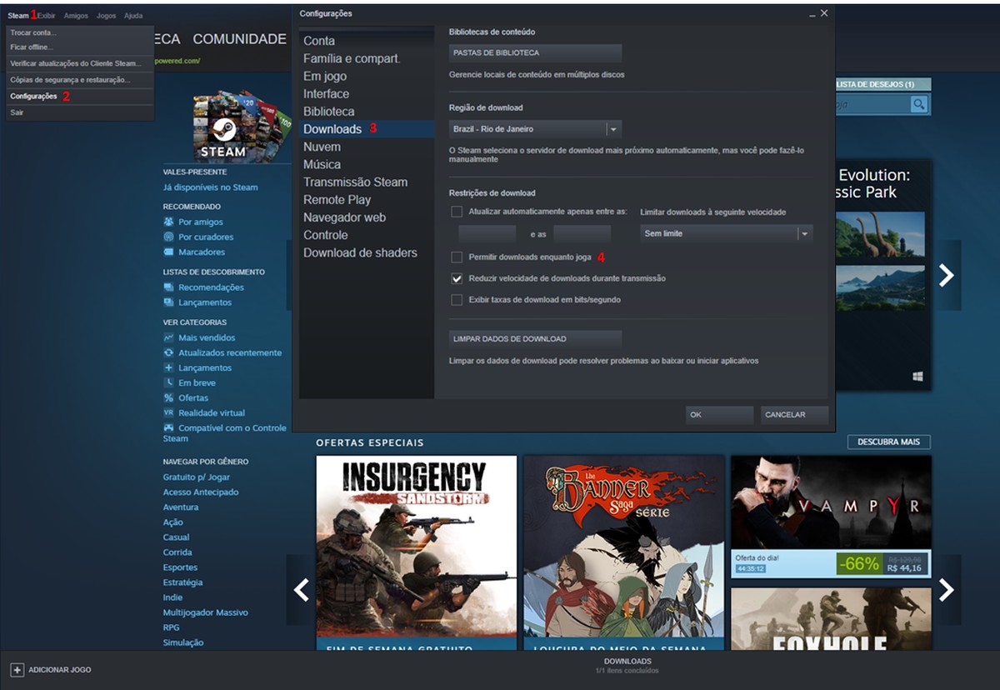Click the Por amigos friends icon
1000x690 pixels.
169,222
